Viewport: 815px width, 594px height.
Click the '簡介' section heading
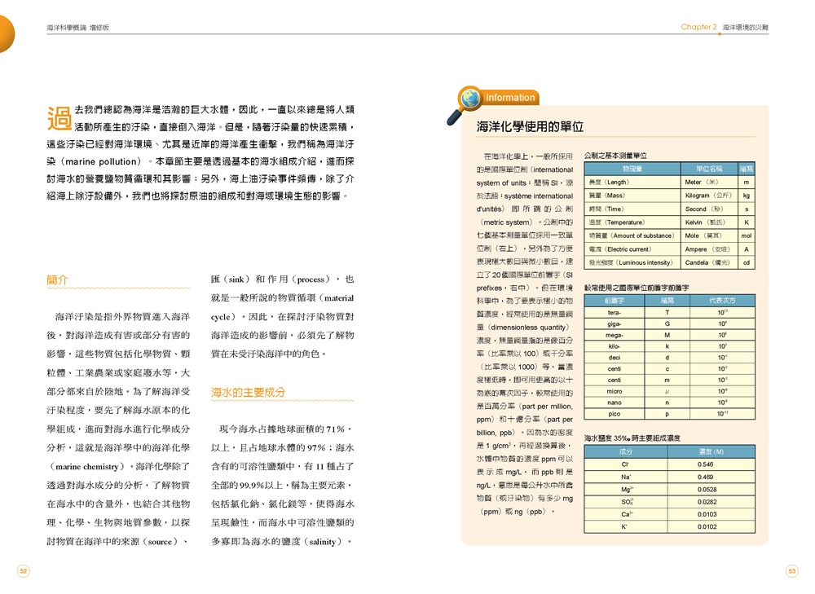coord(57,279)
